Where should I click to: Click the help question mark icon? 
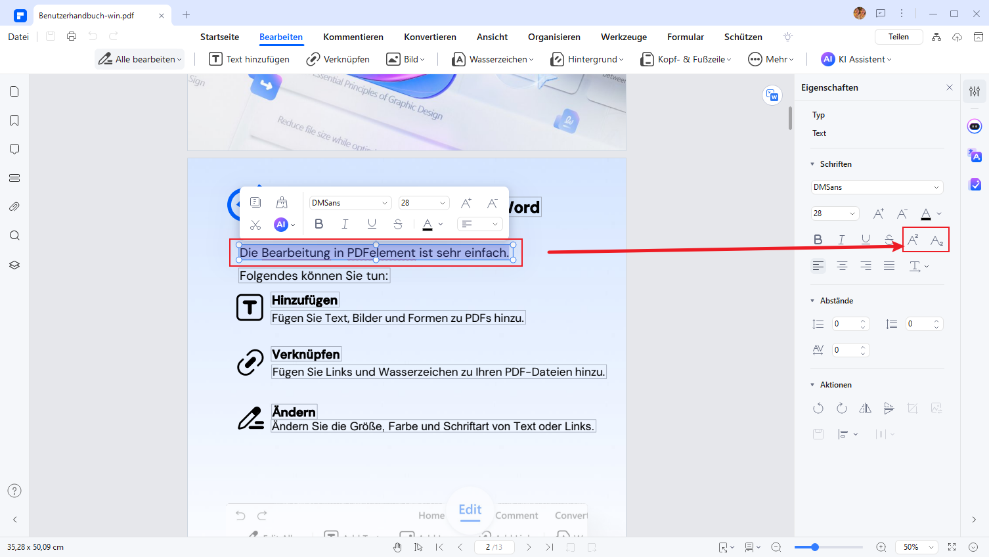tap(14, 491)
